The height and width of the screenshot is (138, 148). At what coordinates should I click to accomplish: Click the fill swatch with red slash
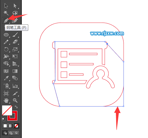click(x=7, y=110)
